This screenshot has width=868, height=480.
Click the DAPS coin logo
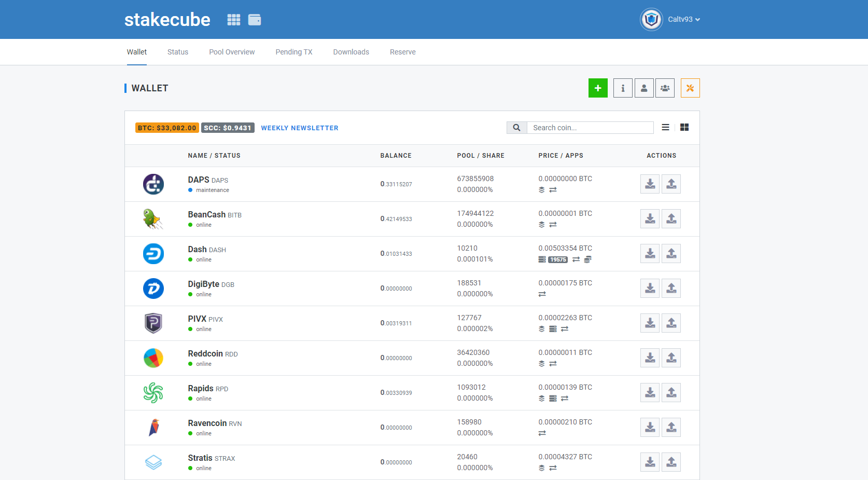point(153,184)
